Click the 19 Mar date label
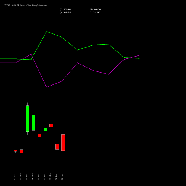The height and width of the screenshot is (186, 186). pos(15,177)
